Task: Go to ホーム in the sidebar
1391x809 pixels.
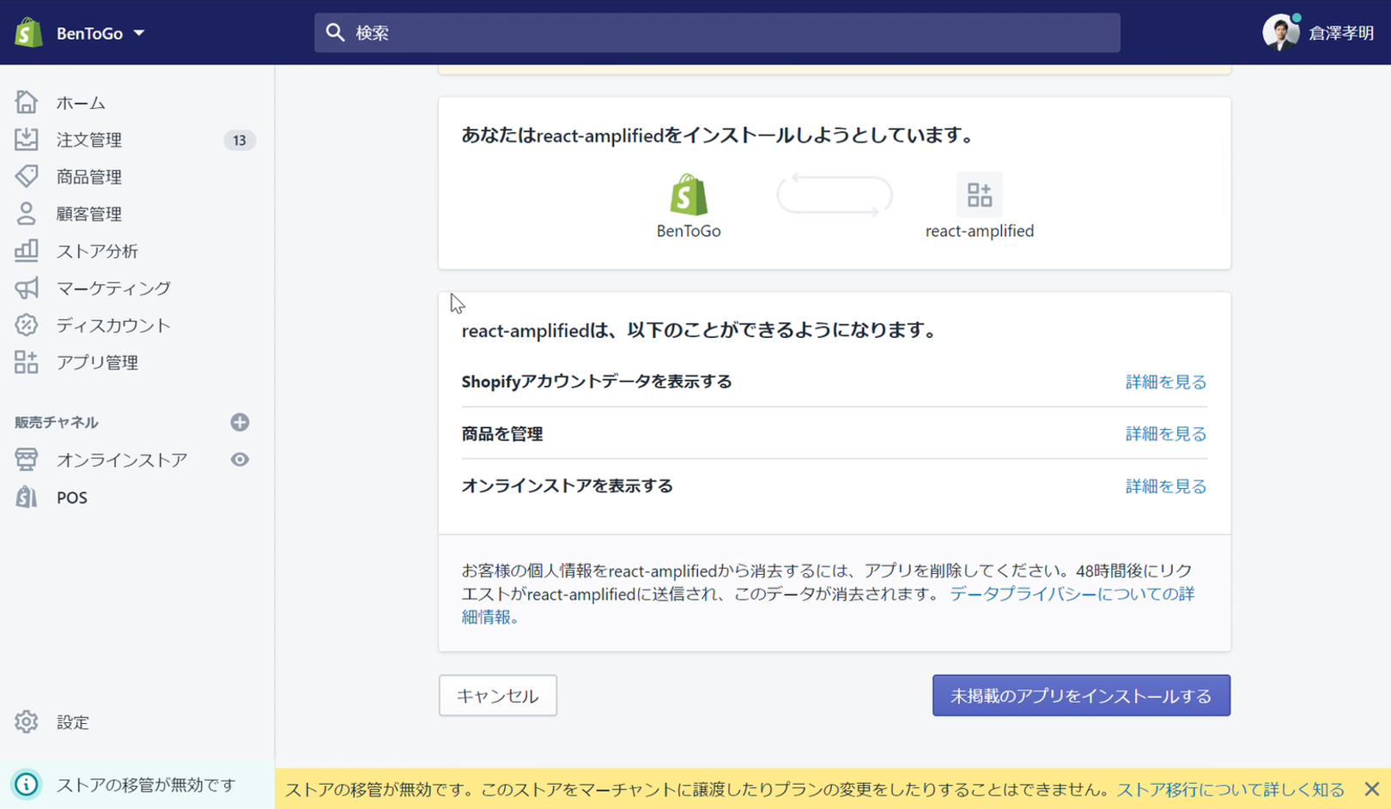Action: [81, 103]
